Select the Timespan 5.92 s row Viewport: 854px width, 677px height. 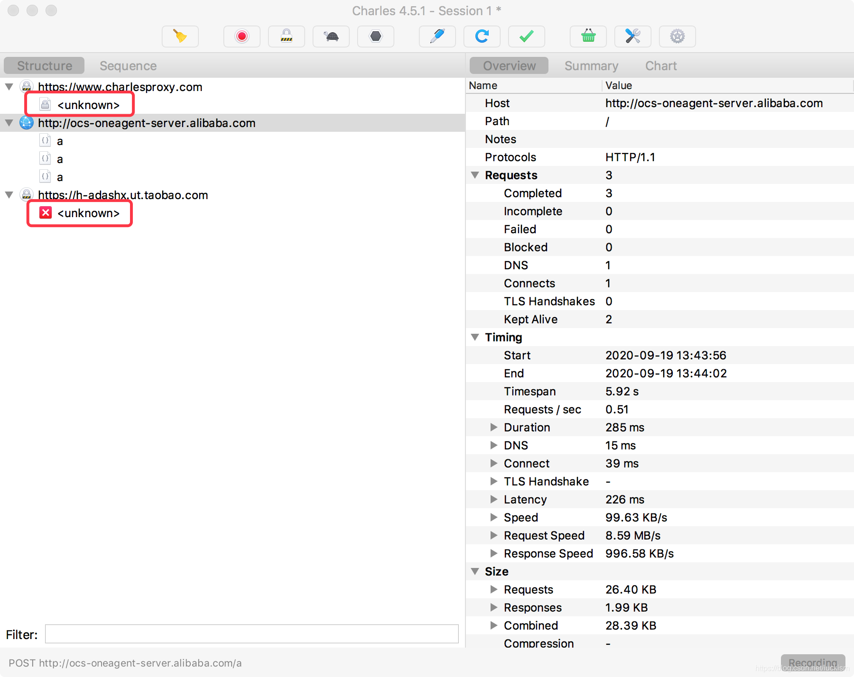[x=660, y=391]
